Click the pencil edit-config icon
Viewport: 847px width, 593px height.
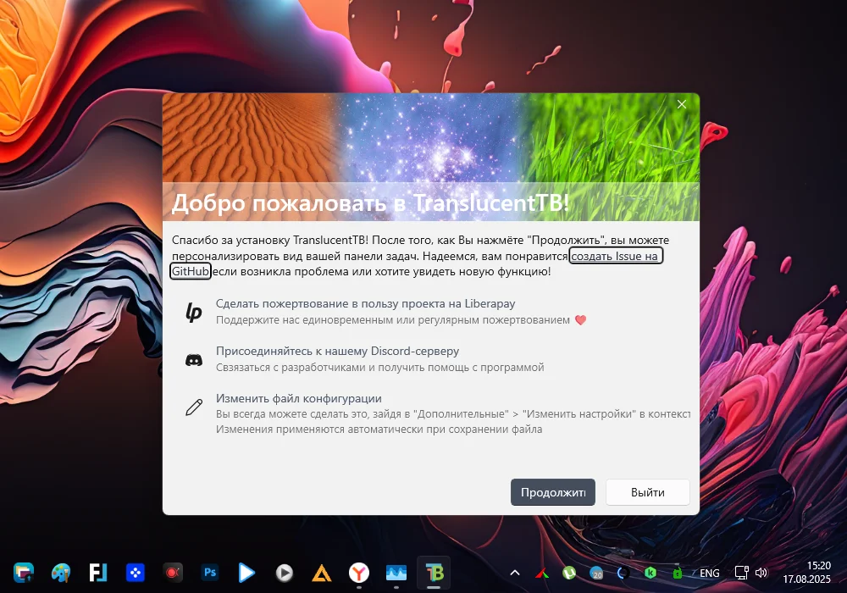coord(194,407)
